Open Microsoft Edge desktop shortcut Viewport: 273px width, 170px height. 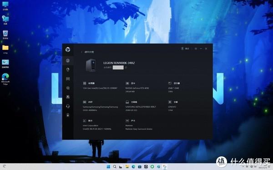5,79
